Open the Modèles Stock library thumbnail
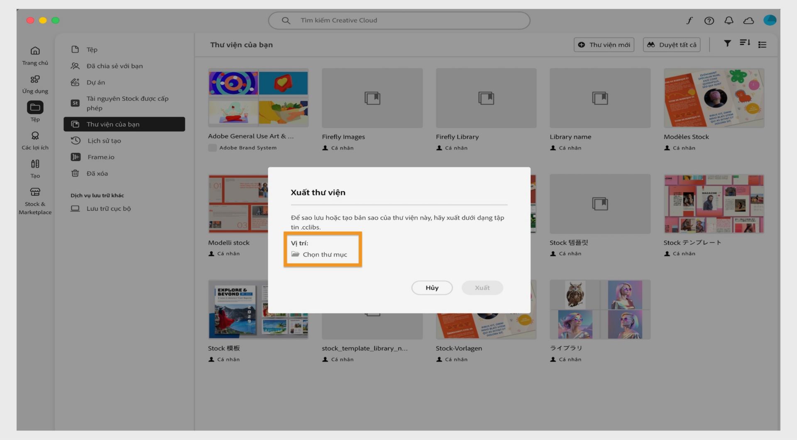This screenshot has height=440, width=797. [714, 98]
